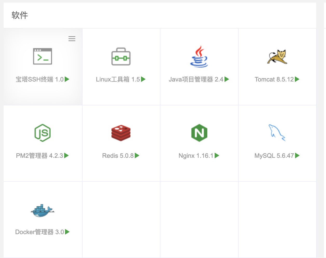Viewport: 326px width, 258px height.
Task: Open the Tomcat 8.5.12 label
Action: tap(274, 79)
